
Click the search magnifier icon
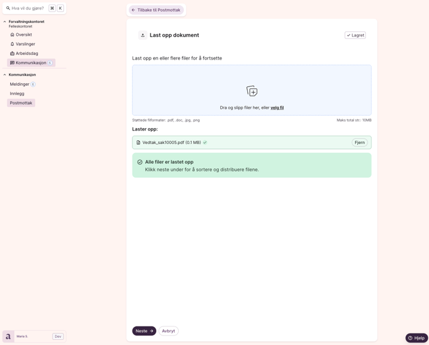pos(8,8)
